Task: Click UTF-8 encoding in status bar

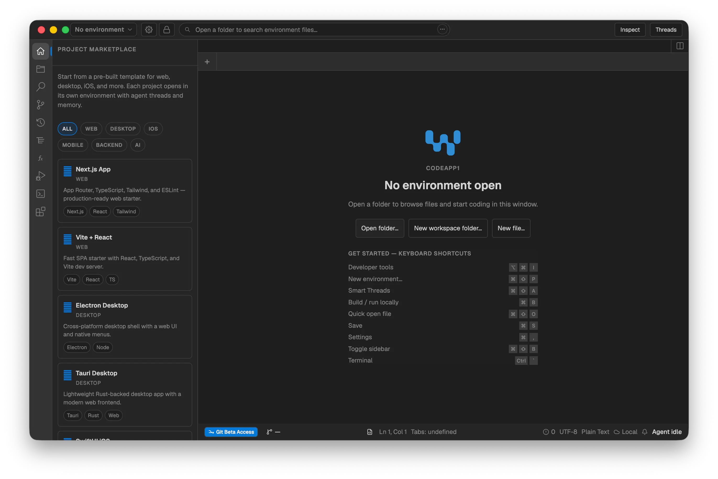Action: (x=568, y=432)
